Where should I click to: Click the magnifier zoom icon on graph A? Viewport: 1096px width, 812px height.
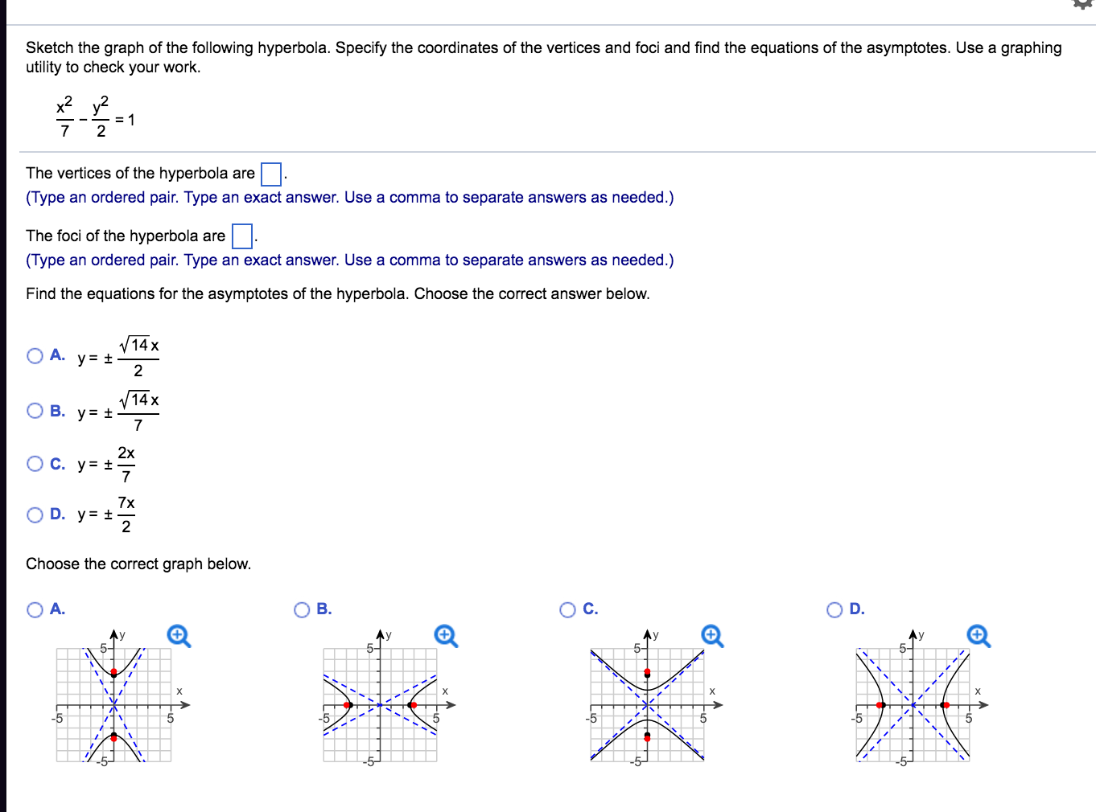(179, 636)
